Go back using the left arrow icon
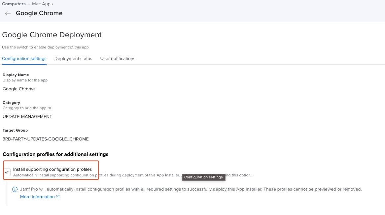 click(x=8, y=13)
